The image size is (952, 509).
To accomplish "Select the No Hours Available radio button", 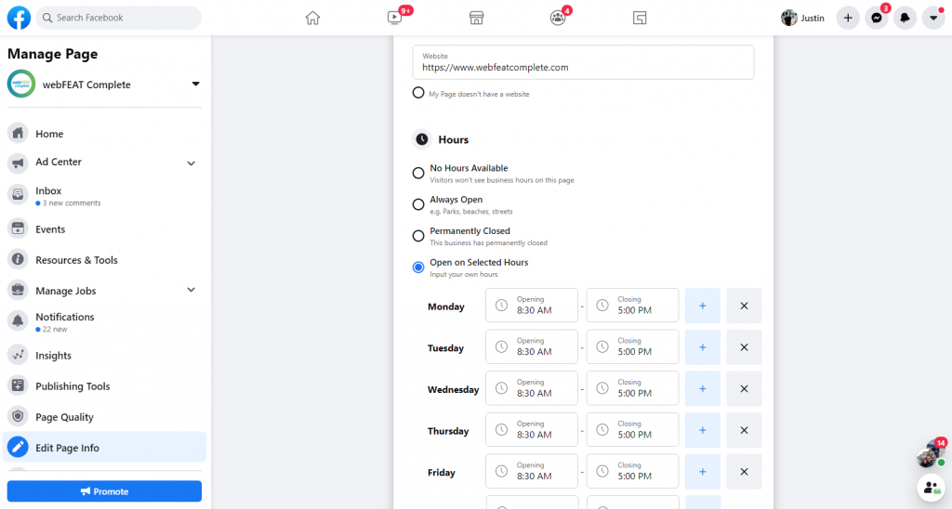I will tap(418, 174).
